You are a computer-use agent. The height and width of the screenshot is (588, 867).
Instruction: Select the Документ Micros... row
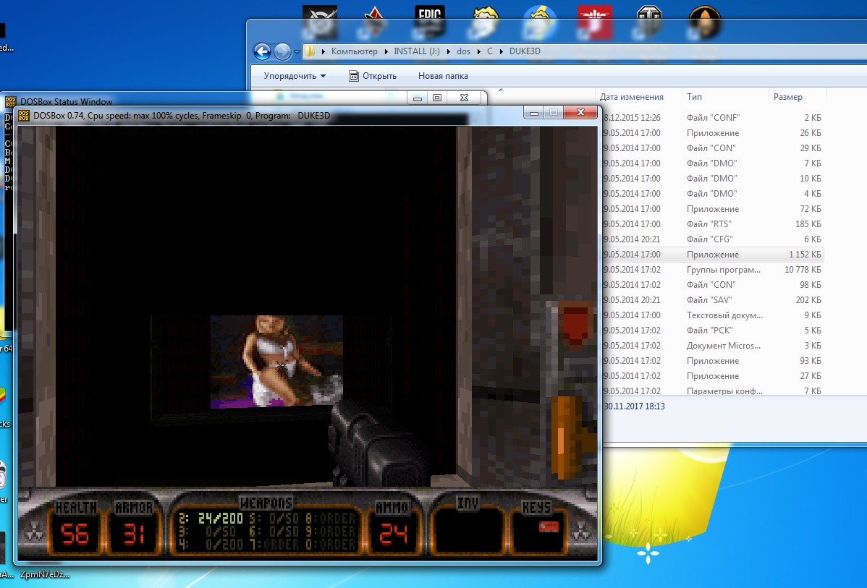pos(712,346)
